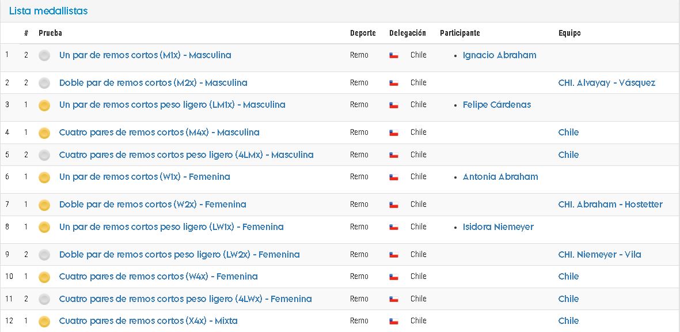Click Chile flag in Ignacio Abraham row
680x332 pixels.
click(394, 55)
